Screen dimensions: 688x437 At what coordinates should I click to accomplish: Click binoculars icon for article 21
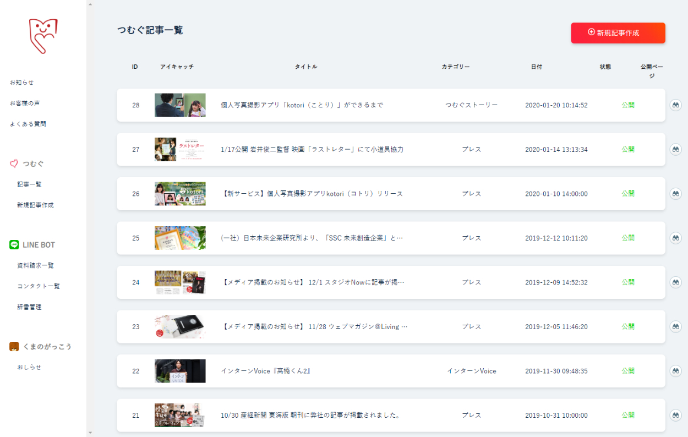point(675,415)
